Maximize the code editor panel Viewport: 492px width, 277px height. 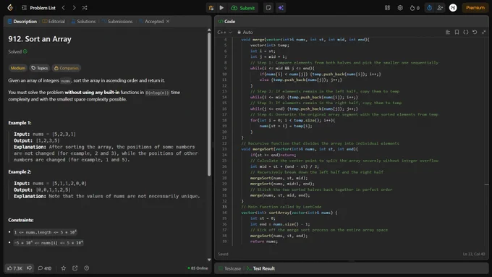click(483, 32)
